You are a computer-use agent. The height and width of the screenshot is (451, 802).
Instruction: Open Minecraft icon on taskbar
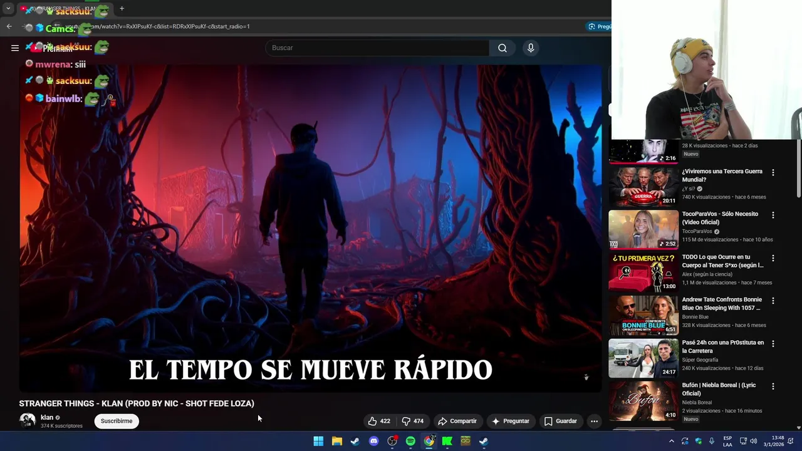pyautogui.click(x=466, y=441)
